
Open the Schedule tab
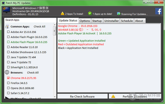coord(127,21)
